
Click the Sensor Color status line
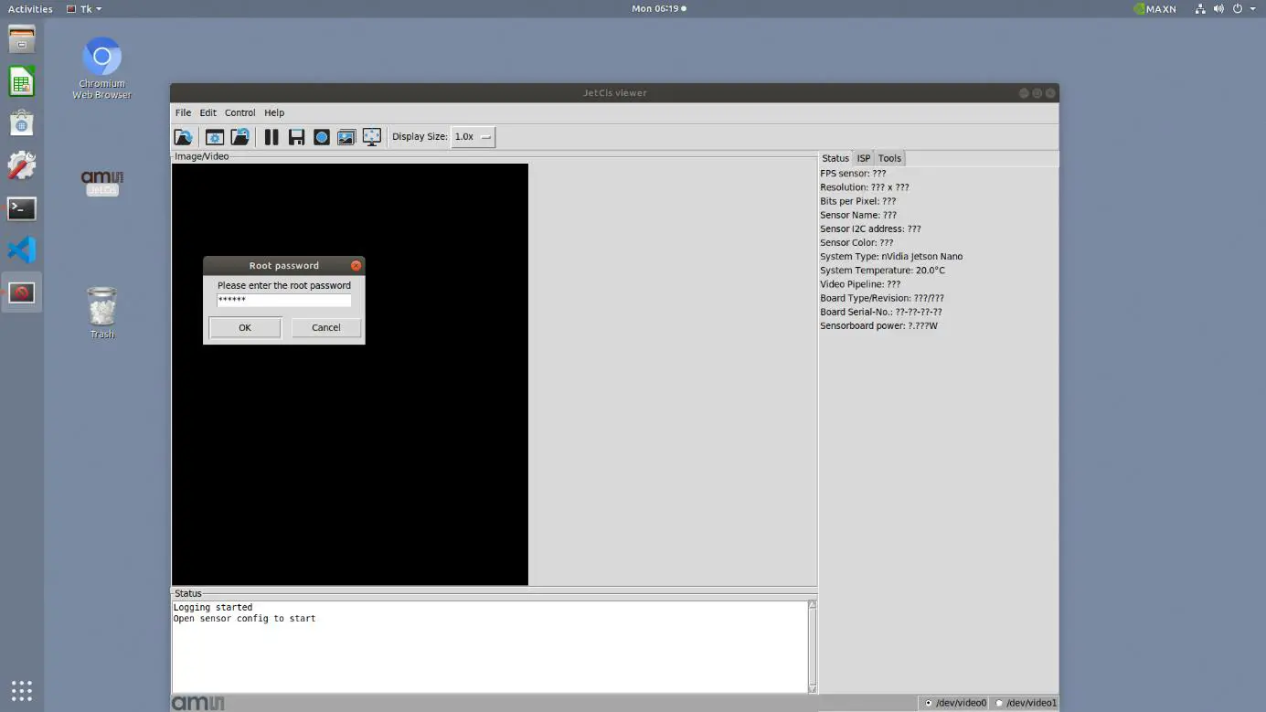pos(856,243)
